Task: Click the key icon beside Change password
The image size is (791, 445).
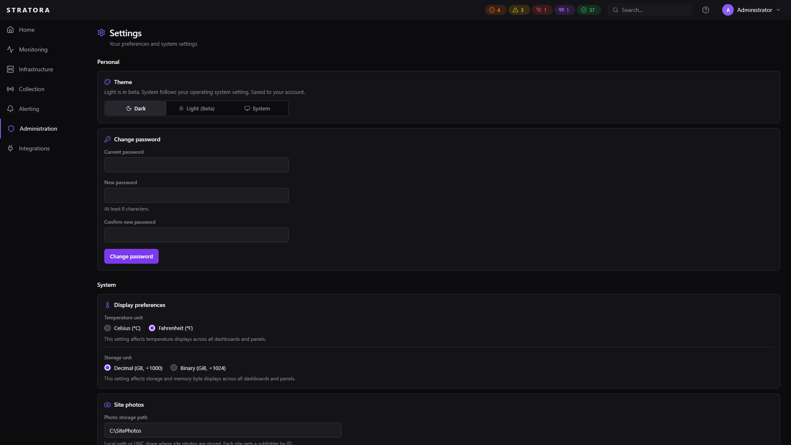Action: (x=108, y=139)
